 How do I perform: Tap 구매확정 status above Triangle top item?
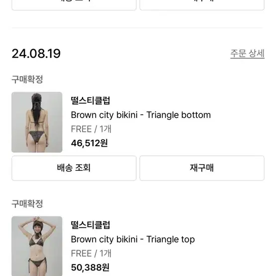point(27,204)
